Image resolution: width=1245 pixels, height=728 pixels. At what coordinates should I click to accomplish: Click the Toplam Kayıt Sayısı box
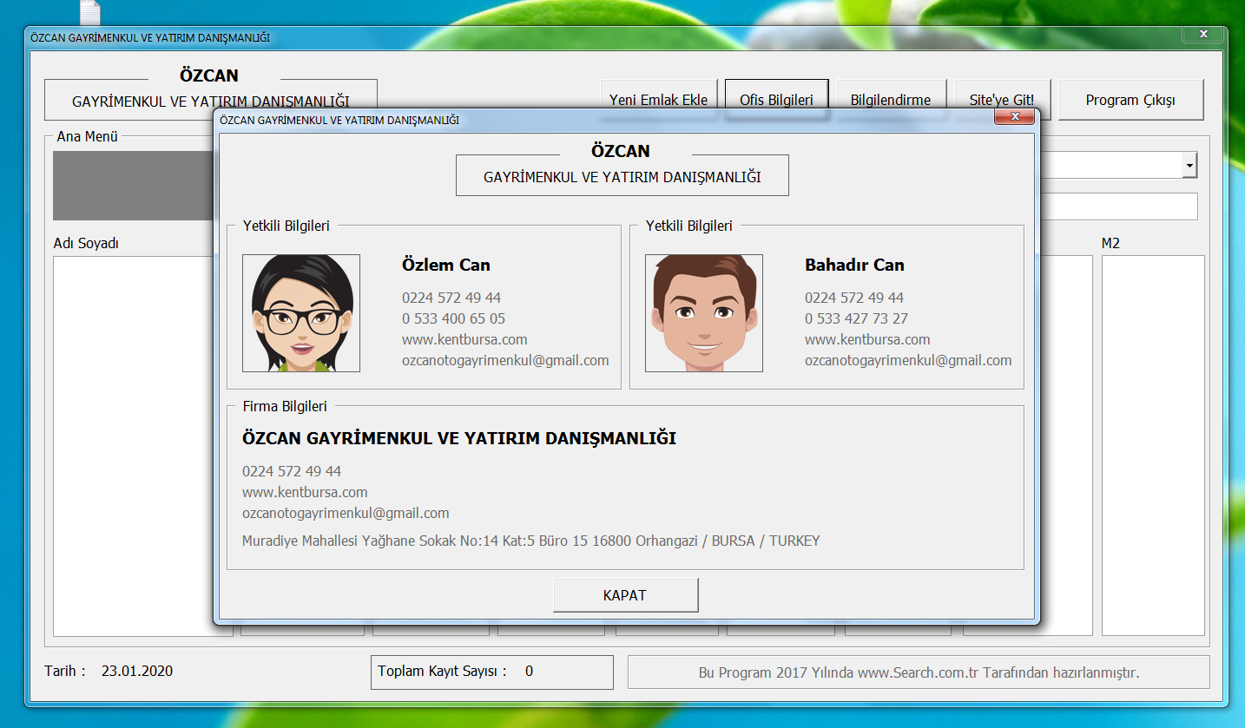[x=491, y=672]
